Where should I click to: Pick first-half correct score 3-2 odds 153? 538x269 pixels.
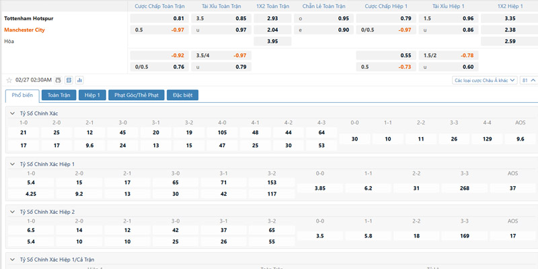[x=272, y=182]
